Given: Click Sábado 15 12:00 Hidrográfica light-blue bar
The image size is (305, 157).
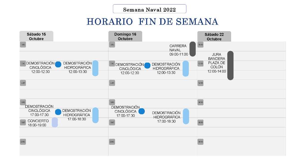Looking at the screenshot, I should coord(95,68).
